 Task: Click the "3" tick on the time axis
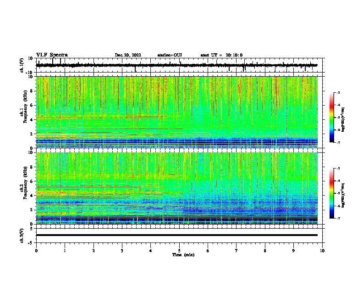tap(122, 251)
